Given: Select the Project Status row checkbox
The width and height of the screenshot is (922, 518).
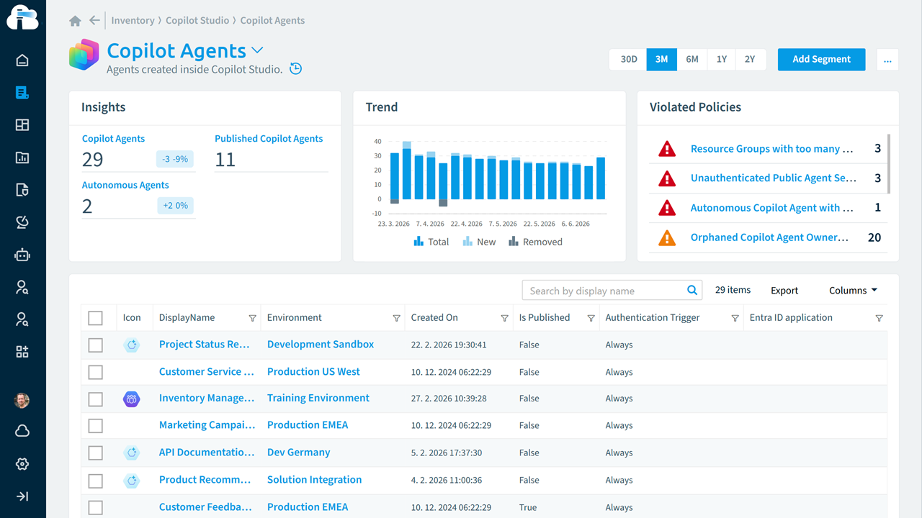Looking at the screenshot, I should (95, 345).
